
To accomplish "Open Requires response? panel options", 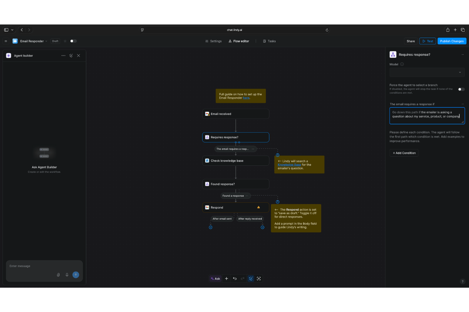I will [463, 55].
